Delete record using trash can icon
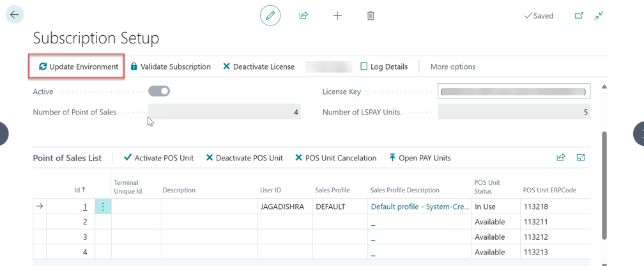 [x=371, y=16]
